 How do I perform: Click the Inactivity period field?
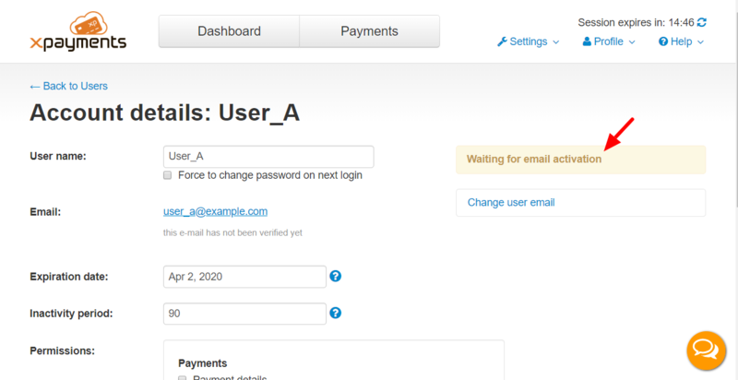click(x=244, y=314)
